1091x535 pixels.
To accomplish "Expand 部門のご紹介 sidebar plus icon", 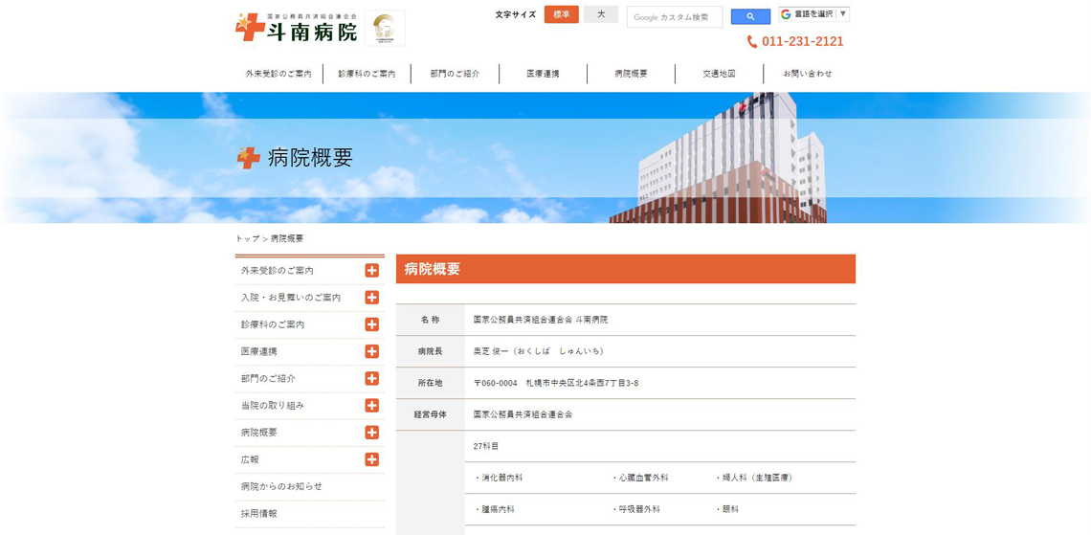I will coord(371,378).
